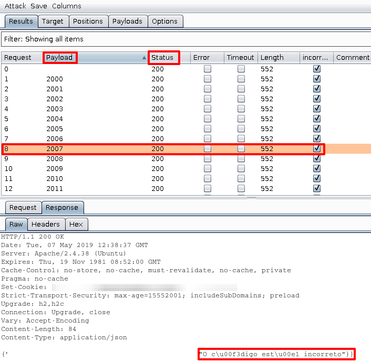Click the Payload column sort arrow
Screen dimensions: 371x363
(145, 58)
